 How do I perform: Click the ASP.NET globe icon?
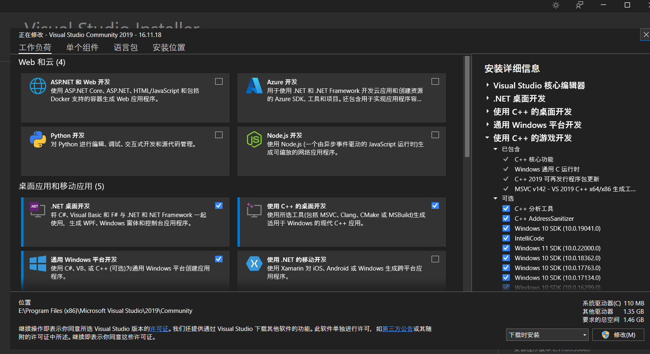click(x=38, y=86)
